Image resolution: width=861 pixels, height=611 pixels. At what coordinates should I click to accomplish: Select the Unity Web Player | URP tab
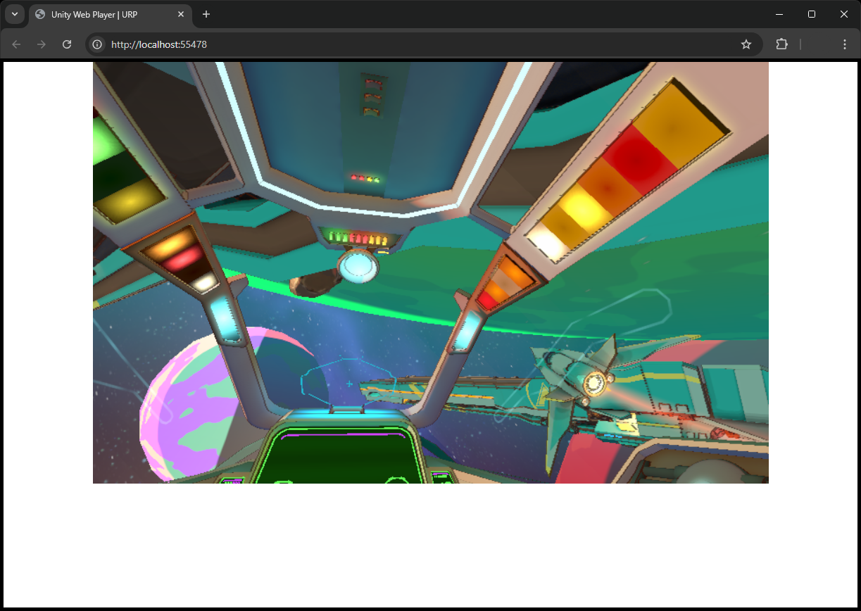click(x=106, y=14)
